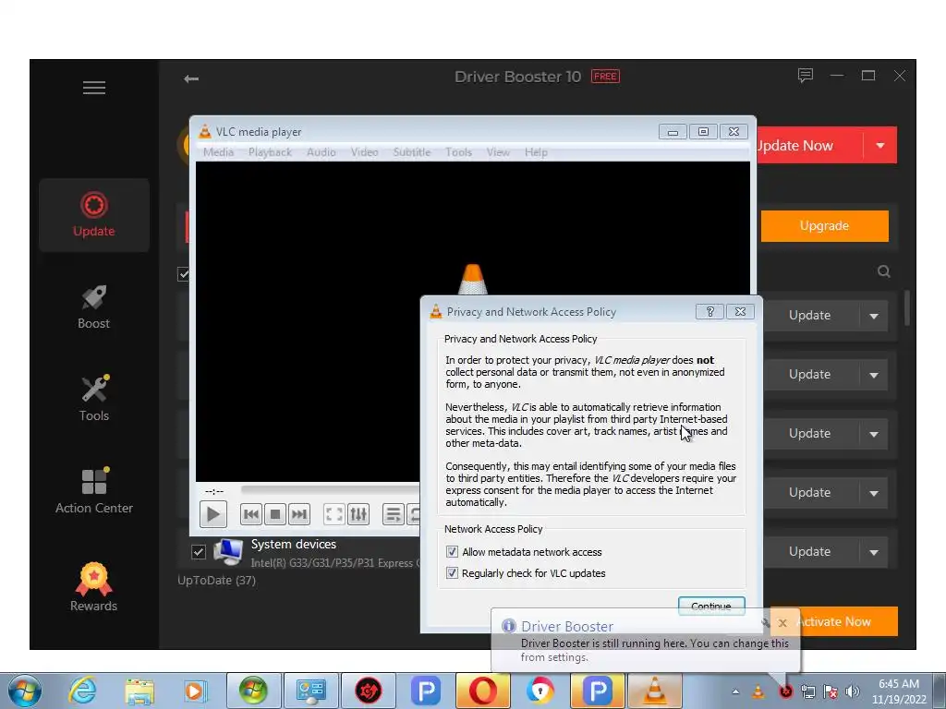Open Windows Media Player in taskbar
The height and width of the screenshot is (709, 946).
[x=196, y=691]
